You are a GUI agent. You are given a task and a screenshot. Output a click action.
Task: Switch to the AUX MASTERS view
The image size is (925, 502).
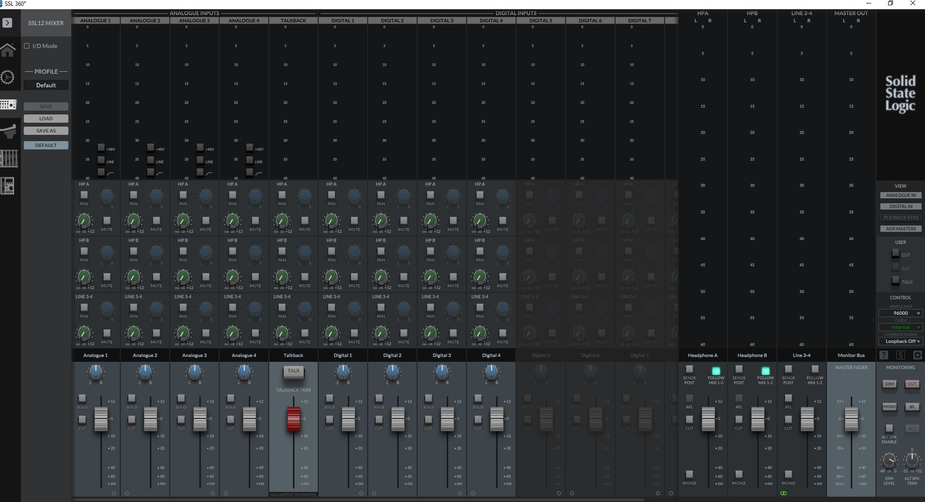900,228
